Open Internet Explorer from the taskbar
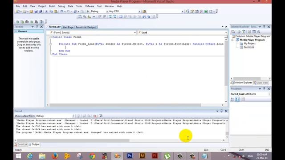This screenshot has width=285, height=160. [x=30, y=156]
